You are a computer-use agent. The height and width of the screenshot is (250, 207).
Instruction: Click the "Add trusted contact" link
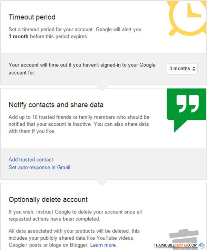coord(31,159)
